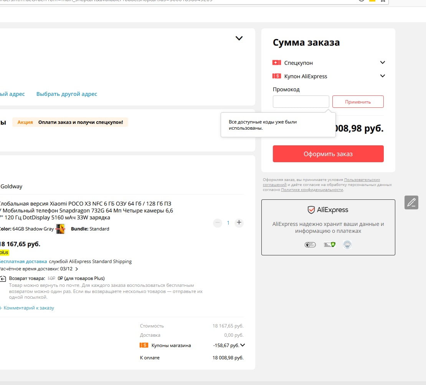Open the Xiaomi POCO X3 NFC product title
Image resolution: width=426 pixels, height=385 pixels.
pos(86,211)
